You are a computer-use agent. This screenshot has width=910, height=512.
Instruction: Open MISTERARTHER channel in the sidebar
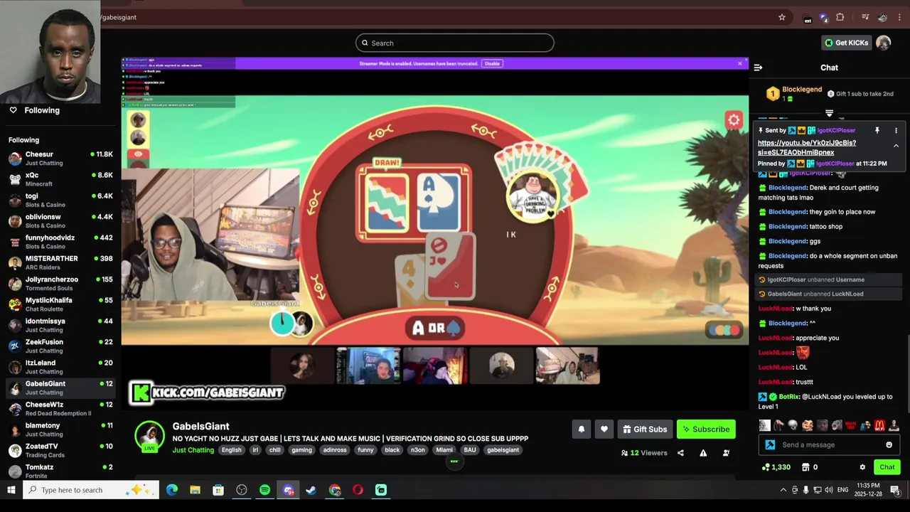tap(60, 262)
